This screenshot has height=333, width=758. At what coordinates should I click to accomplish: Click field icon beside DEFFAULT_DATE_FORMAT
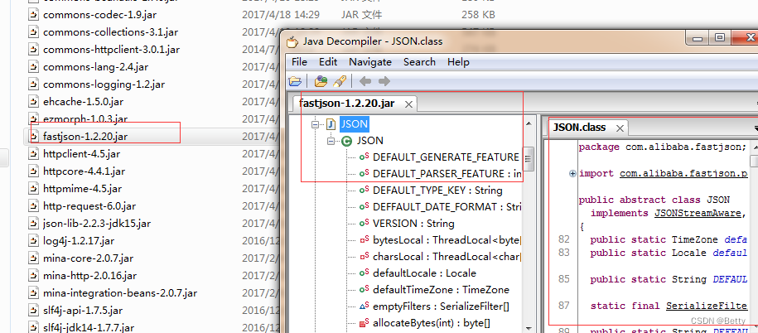tap(364, 207)
